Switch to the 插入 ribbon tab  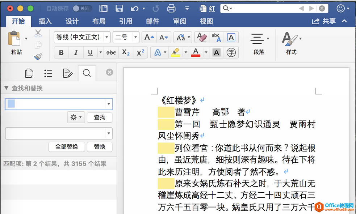45,21
